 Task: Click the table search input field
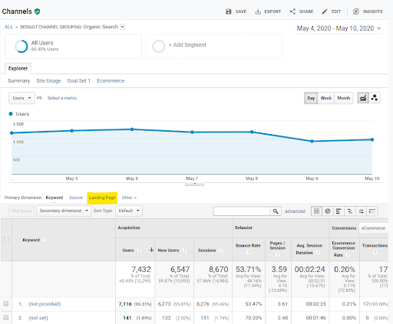(242, 211)
